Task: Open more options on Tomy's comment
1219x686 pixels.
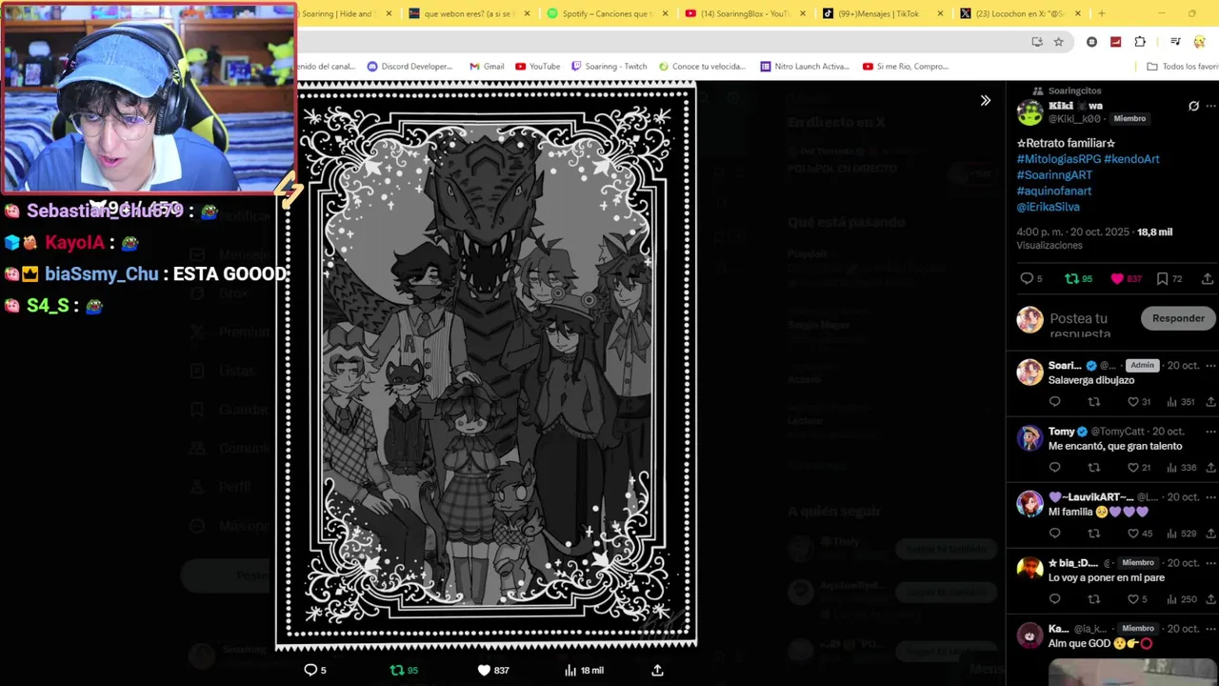Action: pos(1211,432)
